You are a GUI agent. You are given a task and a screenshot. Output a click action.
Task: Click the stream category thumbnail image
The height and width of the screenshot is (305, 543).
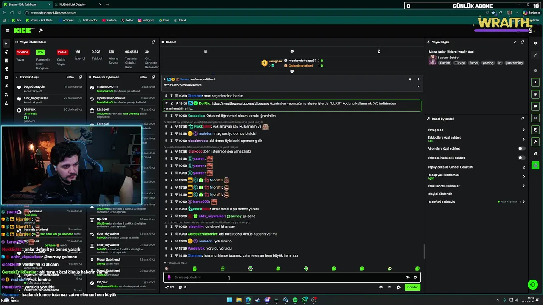(x=432, y=60)
